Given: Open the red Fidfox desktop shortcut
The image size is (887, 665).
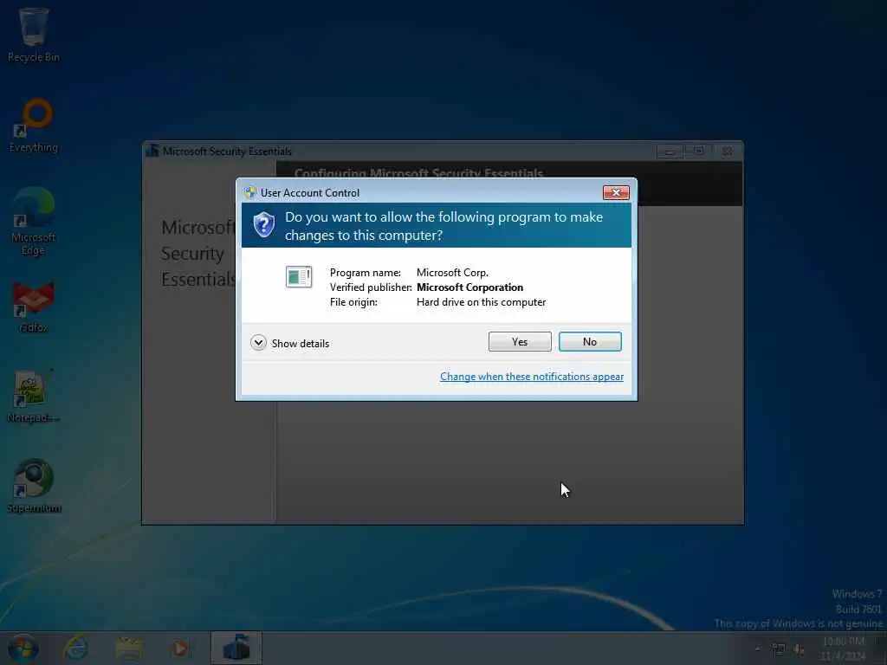Looking at the screenshot, I should (34, 307).
